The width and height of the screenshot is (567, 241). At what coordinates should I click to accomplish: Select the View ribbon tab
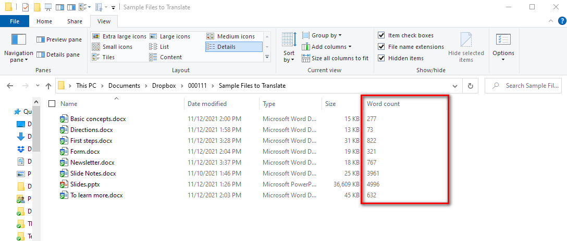(x=104, y=21)
